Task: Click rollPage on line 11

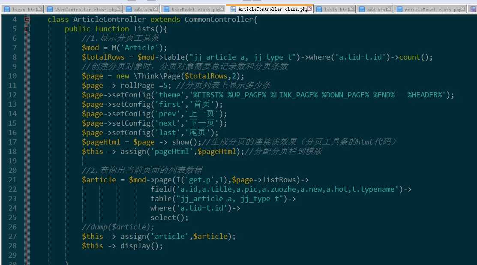Action: [137, 85]
